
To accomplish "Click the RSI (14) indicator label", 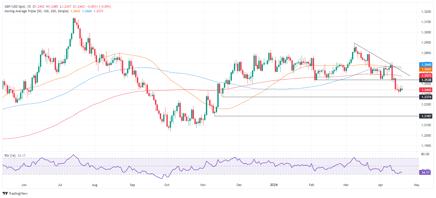I will click(10, 156).
